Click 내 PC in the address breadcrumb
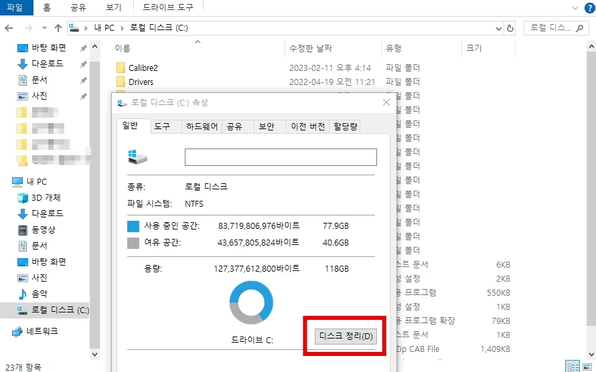596x372 pixels. point(104,28)
